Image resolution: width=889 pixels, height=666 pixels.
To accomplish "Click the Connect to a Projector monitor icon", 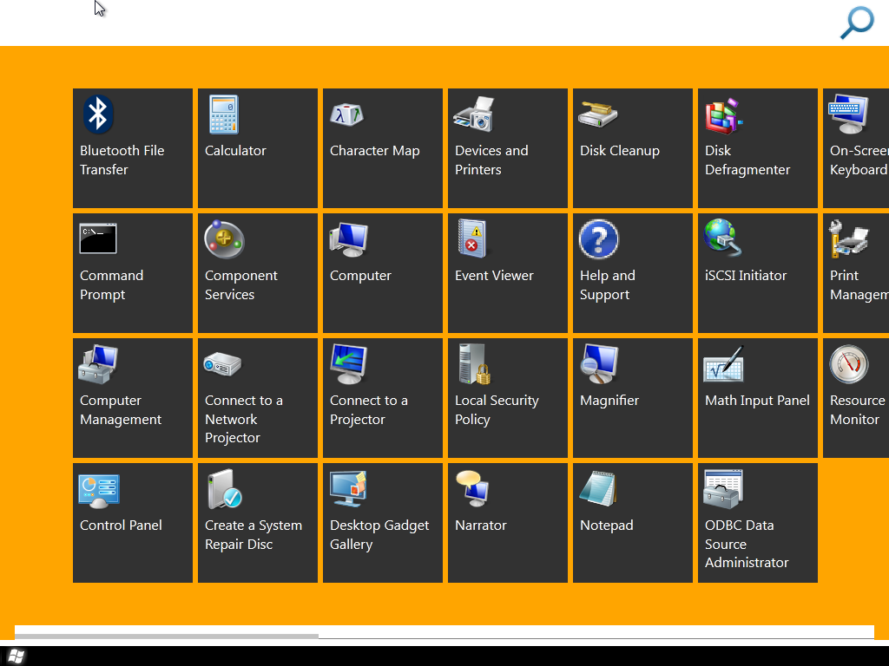I will click(349, 364).
